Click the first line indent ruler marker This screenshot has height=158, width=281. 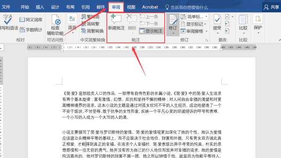pos(62,45)
